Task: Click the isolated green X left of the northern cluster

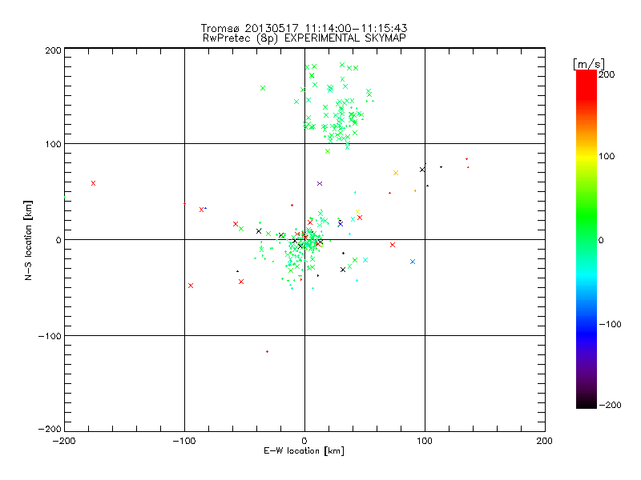Action: (x=263, y=88)
